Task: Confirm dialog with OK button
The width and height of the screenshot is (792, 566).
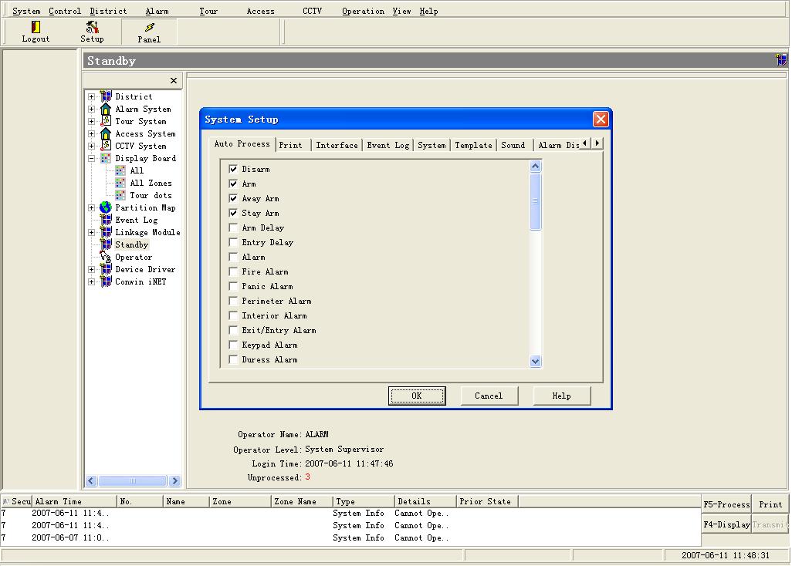Action: [x=417, y=396]
